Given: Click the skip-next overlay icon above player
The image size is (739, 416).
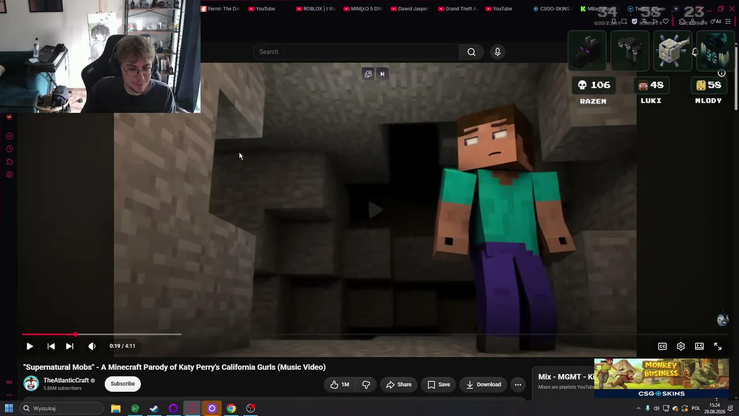Looking at the screenshot, I should 382,74.
